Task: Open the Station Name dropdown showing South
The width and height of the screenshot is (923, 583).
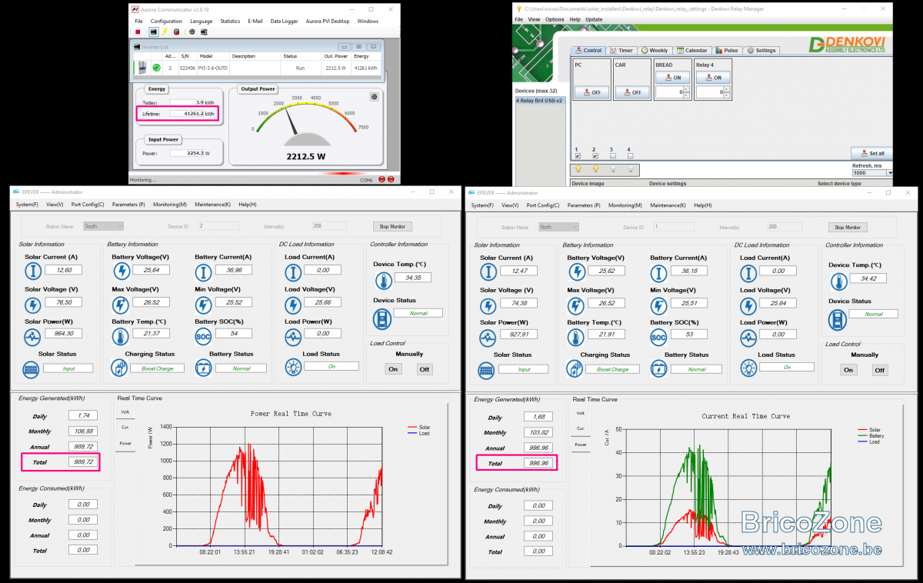Action: coord(103,226)
